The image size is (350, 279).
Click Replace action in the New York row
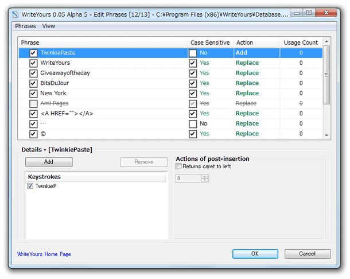[x=247, y=93]
